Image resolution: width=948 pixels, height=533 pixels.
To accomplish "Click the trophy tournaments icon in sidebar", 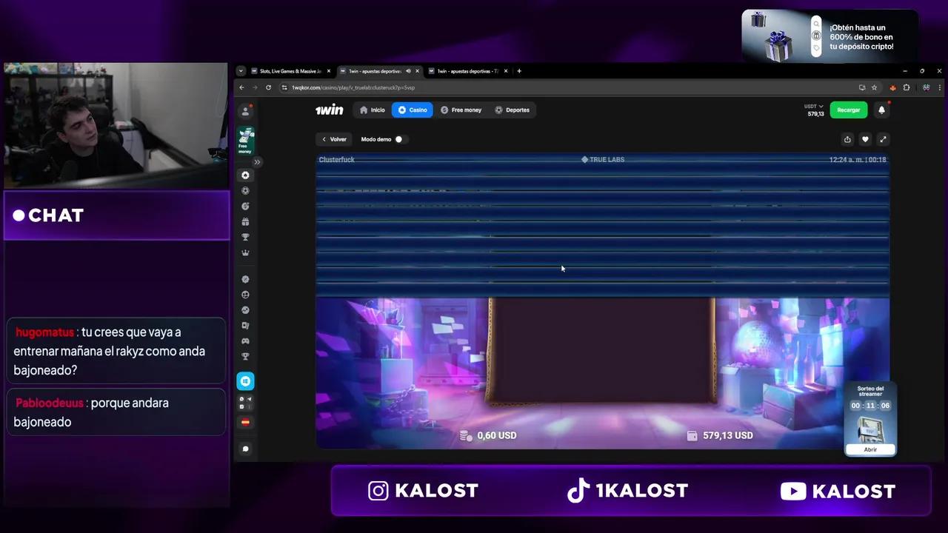I will click(x=245, y=237).
